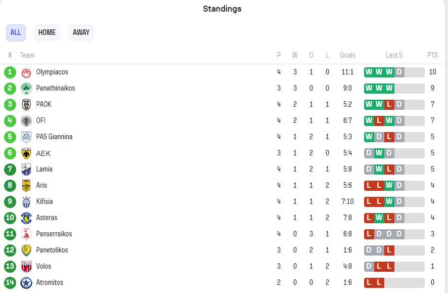Click the Panetolikos yellow shield icon

[26, 250]
